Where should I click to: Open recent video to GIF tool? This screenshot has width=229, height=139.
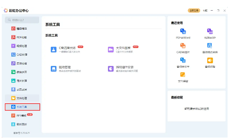(x=210, y=34)
